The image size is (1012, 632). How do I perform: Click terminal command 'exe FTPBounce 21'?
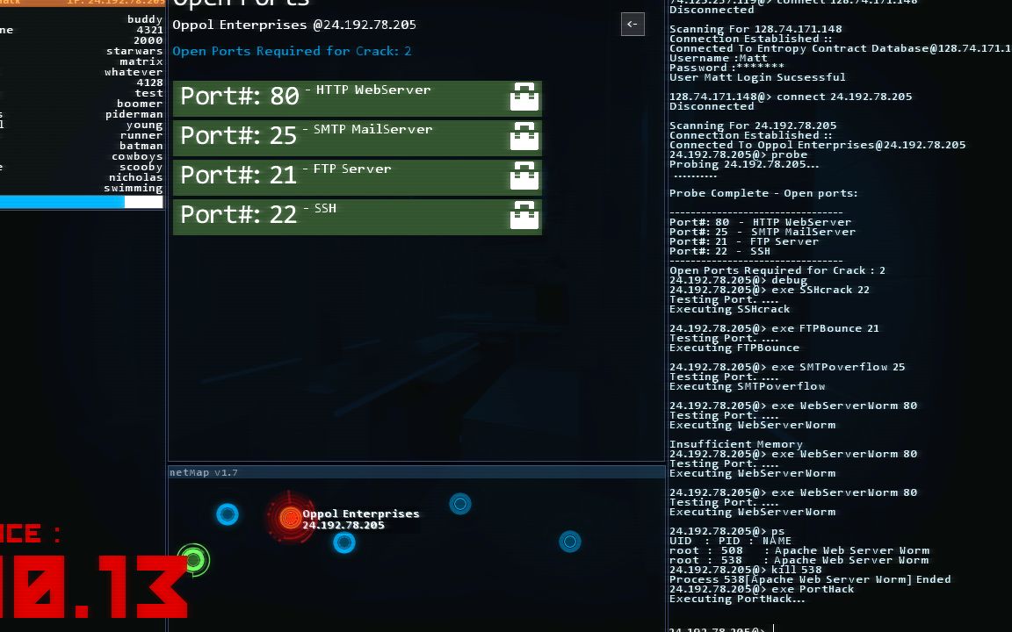tap(826, 329)
